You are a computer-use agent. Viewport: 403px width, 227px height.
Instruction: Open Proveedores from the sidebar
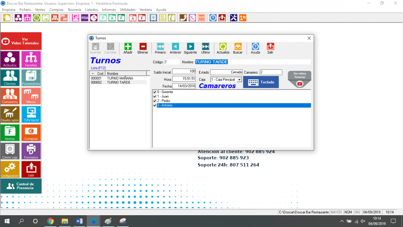click(x=31, y=78)
